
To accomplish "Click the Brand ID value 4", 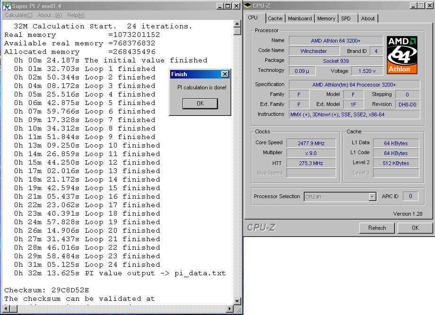I will pos(376,51).
